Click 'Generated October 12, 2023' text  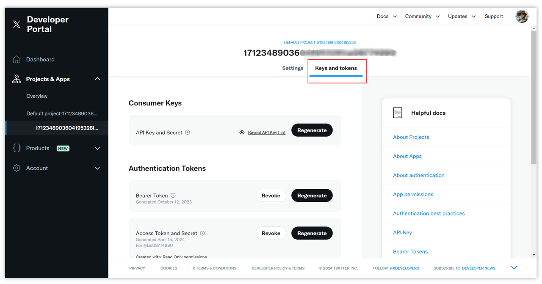click(164, 202)
